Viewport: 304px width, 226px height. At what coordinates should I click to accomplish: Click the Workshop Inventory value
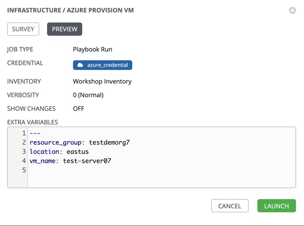coord(102,81)
